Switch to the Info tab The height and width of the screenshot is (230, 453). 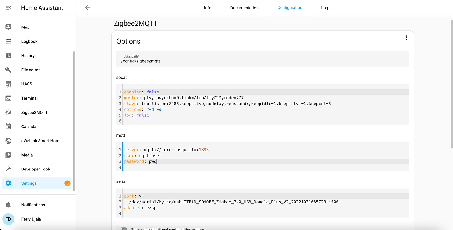click(208, 8)
